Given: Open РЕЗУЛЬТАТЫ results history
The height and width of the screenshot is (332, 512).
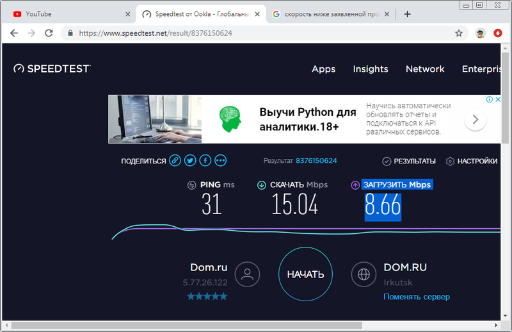Looking at the screenshot, I should pos(409,161).
